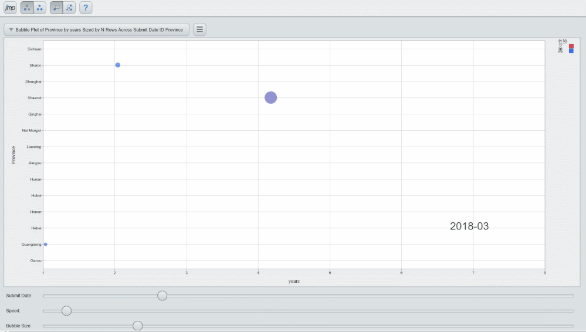Click the Henan axis label
Image resolution: width=586 pixels, height=332 pixels.
point(36,212)
